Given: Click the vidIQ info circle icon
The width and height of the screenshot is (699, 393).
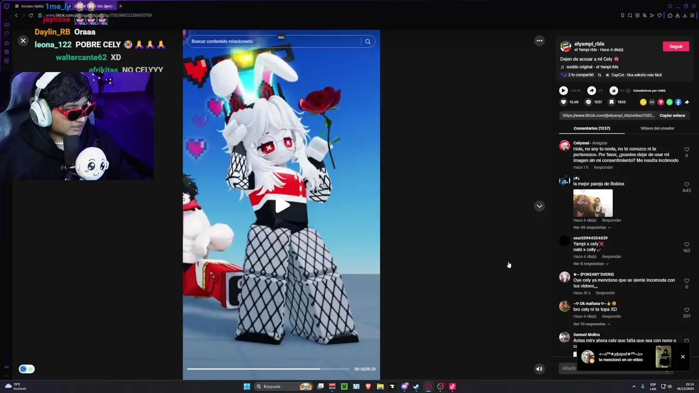Looking at the screenshot, I should pos(628,91).
